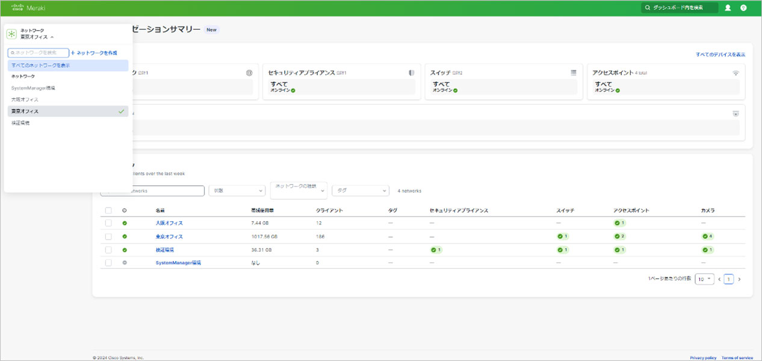Click the switch badge in 東京オフィス row
The height and width of the screenshot is (361, 762).
(563, 236)
